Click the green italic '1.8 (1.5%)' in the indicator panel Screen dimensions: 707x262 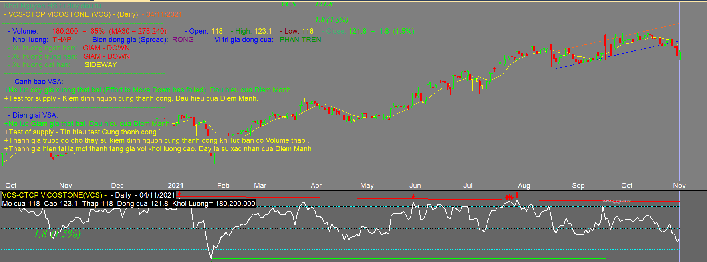[57, 234]
